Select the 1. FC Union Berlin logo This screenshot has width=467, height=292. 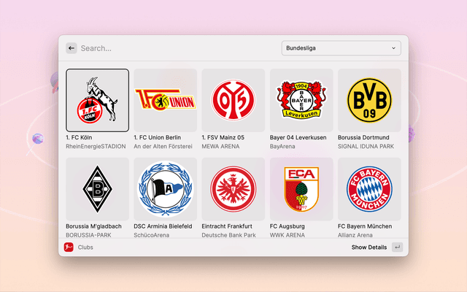166,100
